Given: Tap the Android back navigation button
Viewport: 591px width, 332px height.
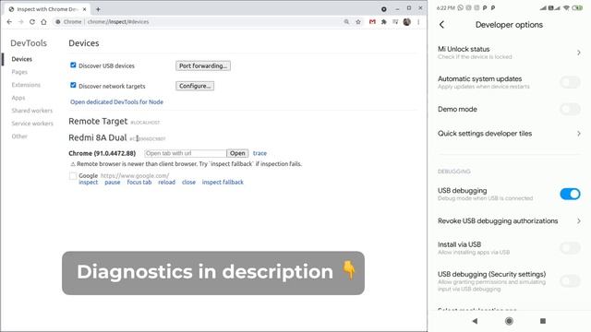Looking at the screenshot, I should 475,321.
